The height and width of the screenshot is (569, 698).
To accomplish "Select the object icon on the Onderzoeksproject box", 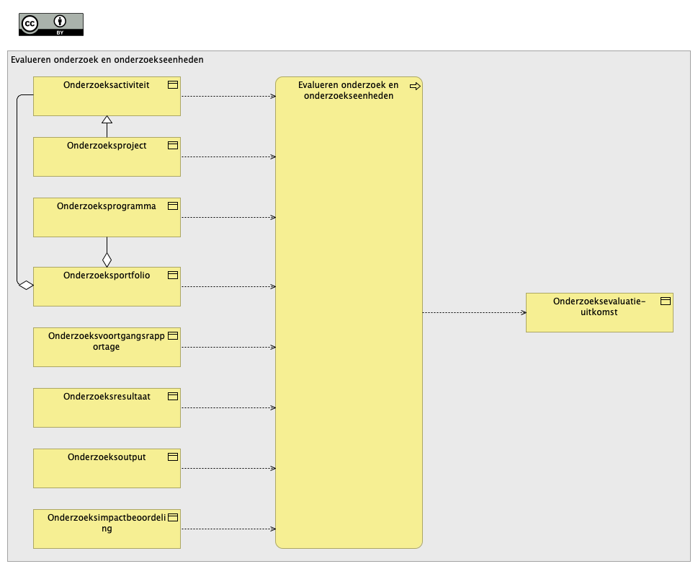I will point(173,145).
